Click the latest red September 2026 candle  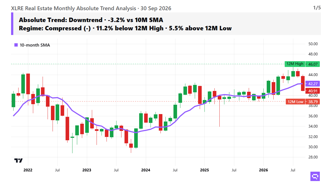pyautogui.click(x=303, y=83)
